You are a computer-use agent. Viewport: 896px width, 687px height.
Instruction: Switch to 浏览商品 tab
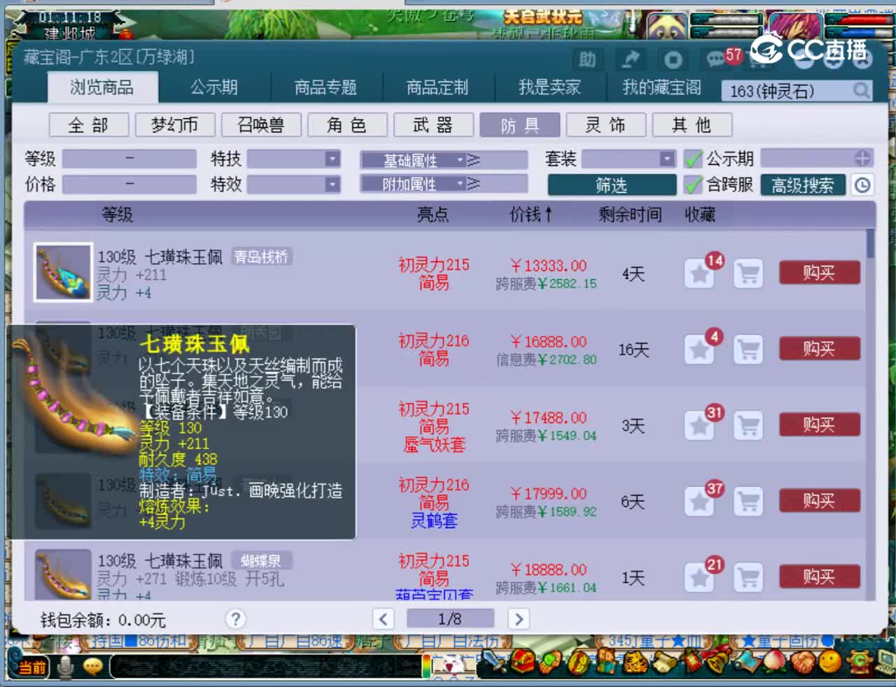[102, 87]
